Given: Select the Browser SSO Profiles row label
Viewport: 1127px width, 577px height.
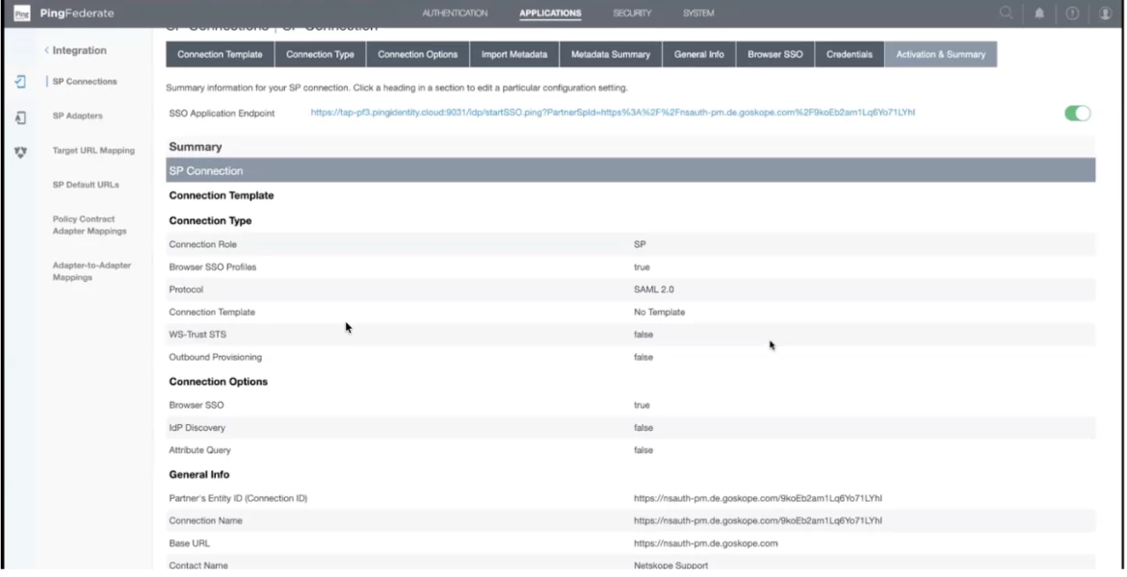Looking at the screenshot, I should 213,267.
